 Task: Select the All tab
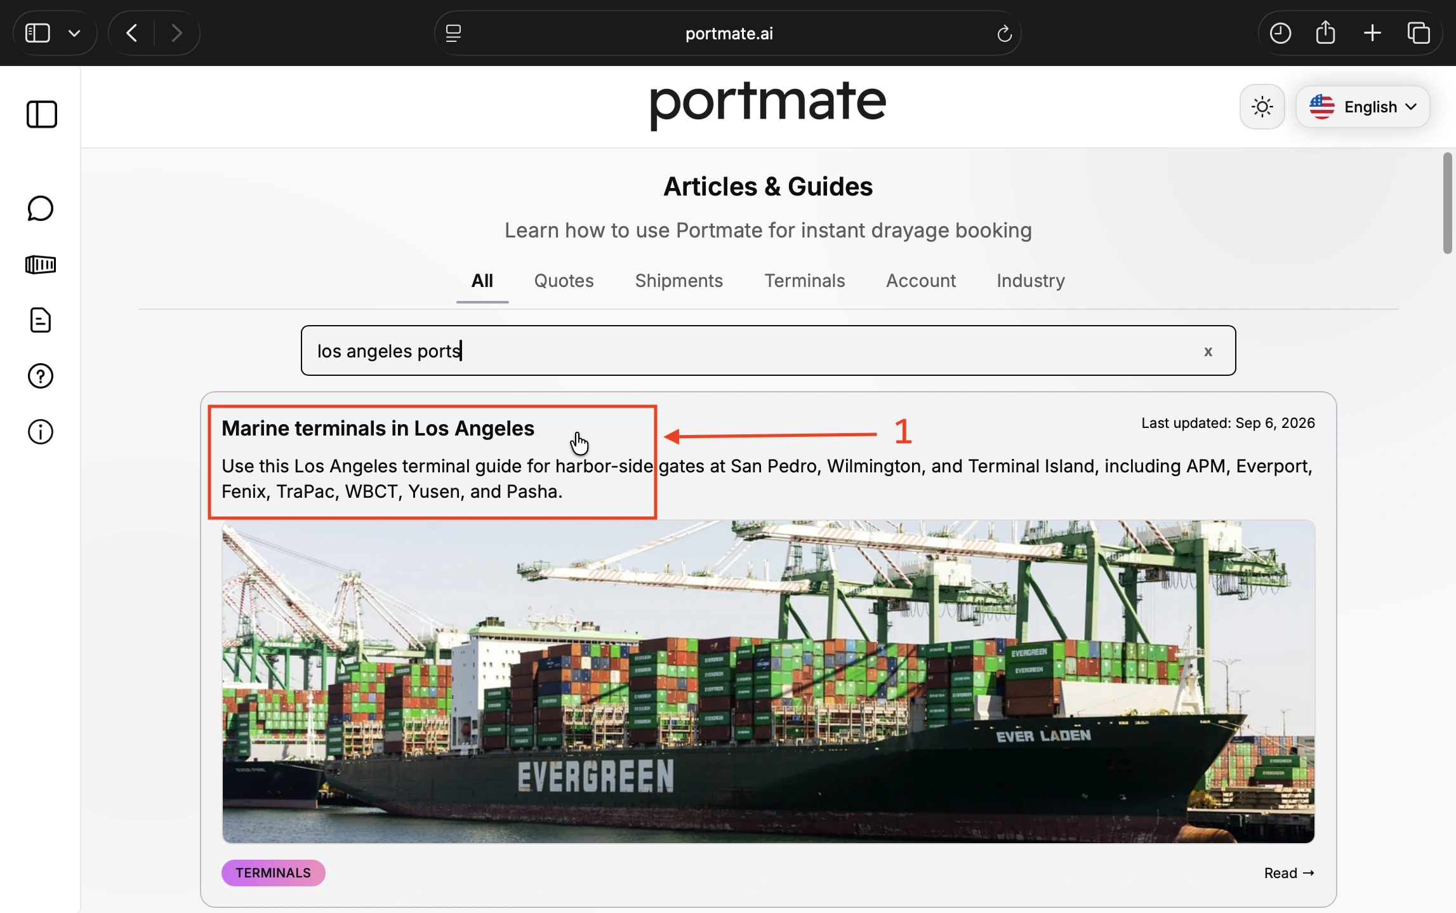(x=482, y=281)
